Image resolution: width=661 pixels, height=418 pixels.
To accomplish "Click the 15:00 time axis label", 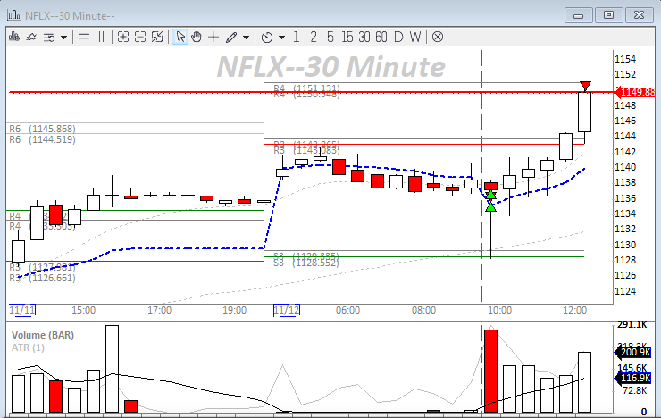I will tap(83, 310).
